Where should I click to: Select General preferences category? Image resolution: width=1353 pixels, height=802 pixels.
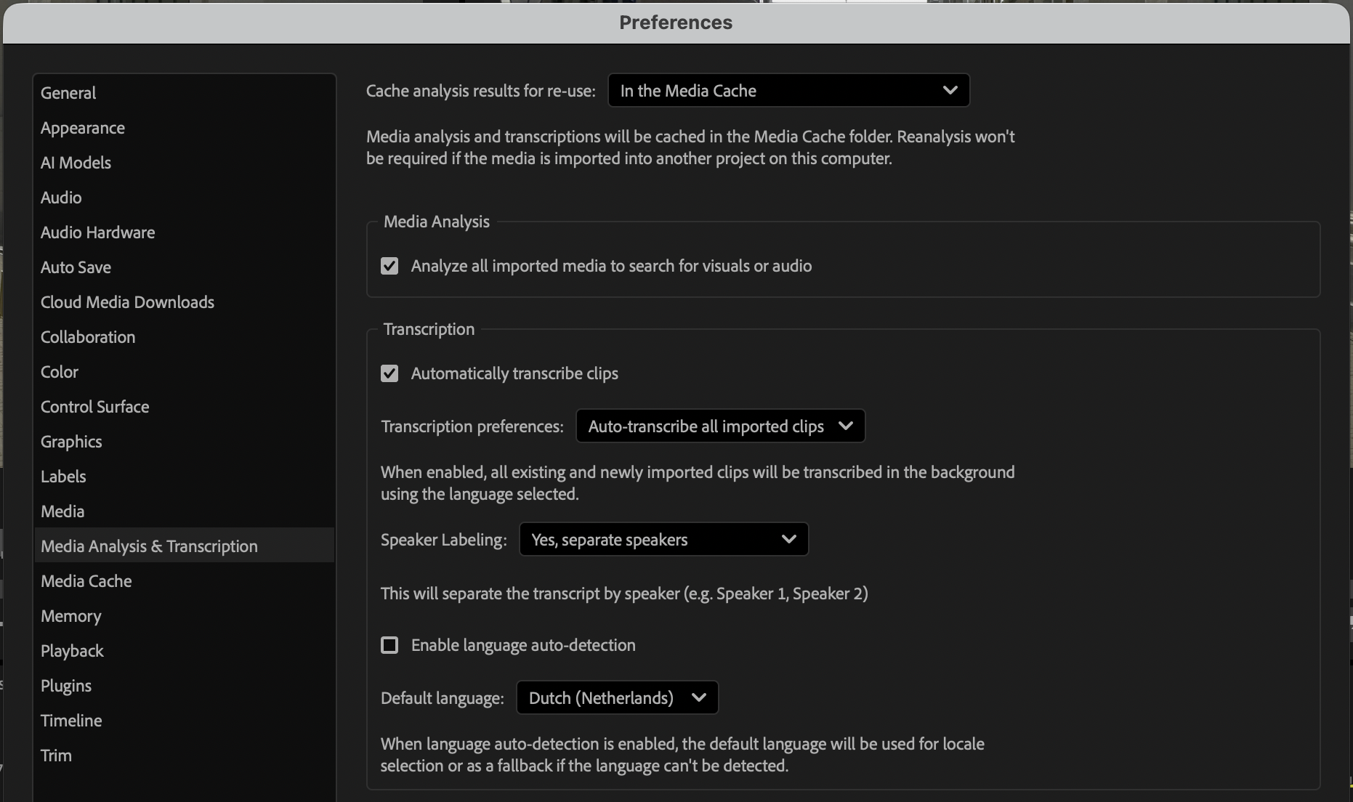[68, 93]
